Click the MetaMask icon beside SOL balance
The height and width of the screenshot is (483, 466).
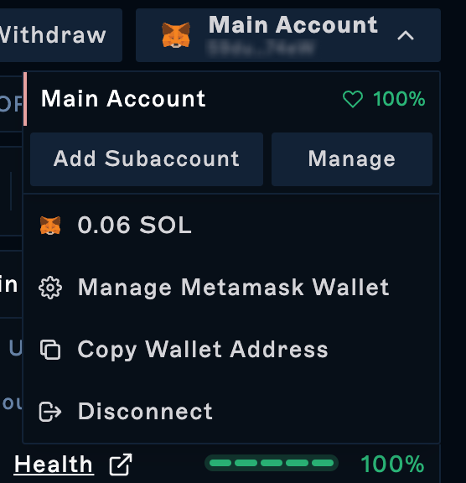click(50, 226)
